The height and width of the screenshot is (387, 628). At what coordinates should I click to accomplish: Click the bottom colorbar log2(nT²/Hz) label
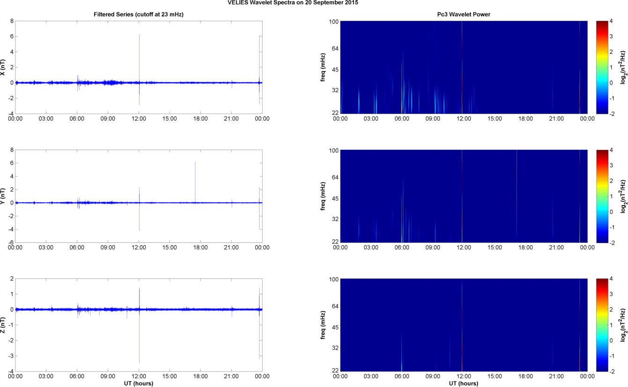(624, 325)
